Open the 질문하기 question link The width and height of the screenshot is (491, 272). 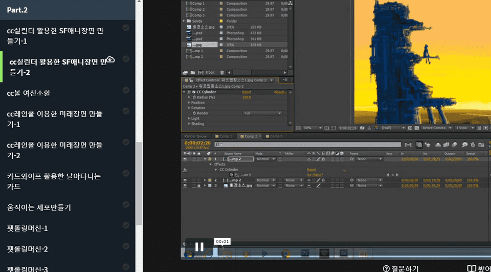[x=400, y=268]
